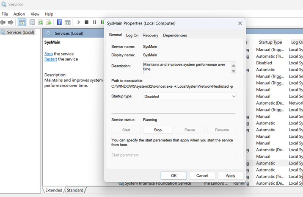
Task: Click the Start Service play icon in the toolbar
Action: [x=79, y=22]
